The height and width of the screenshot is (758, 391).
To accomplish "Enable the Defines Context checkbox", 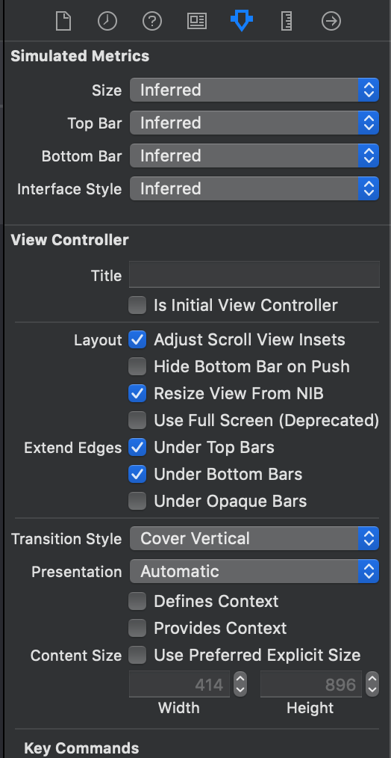I will click(x=137, y=601).
